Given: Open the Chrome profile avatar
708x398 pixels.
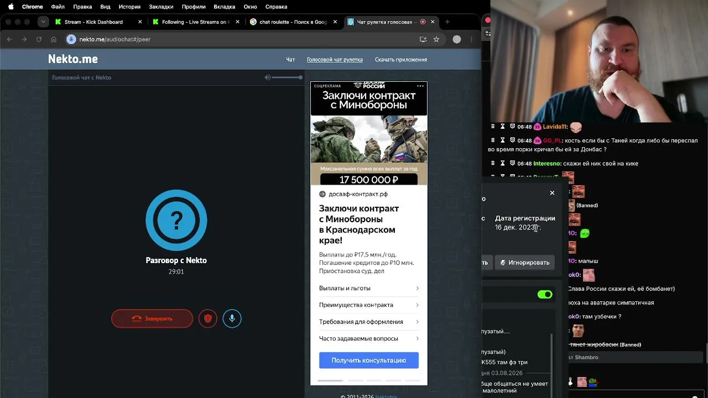Looking at the screenshot, I should tap(457, 39).
